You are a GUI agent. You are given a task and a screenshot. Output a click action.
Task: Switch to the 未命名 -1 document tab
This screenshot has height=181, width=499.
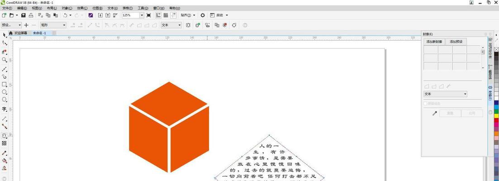click(x=39, y=33)
